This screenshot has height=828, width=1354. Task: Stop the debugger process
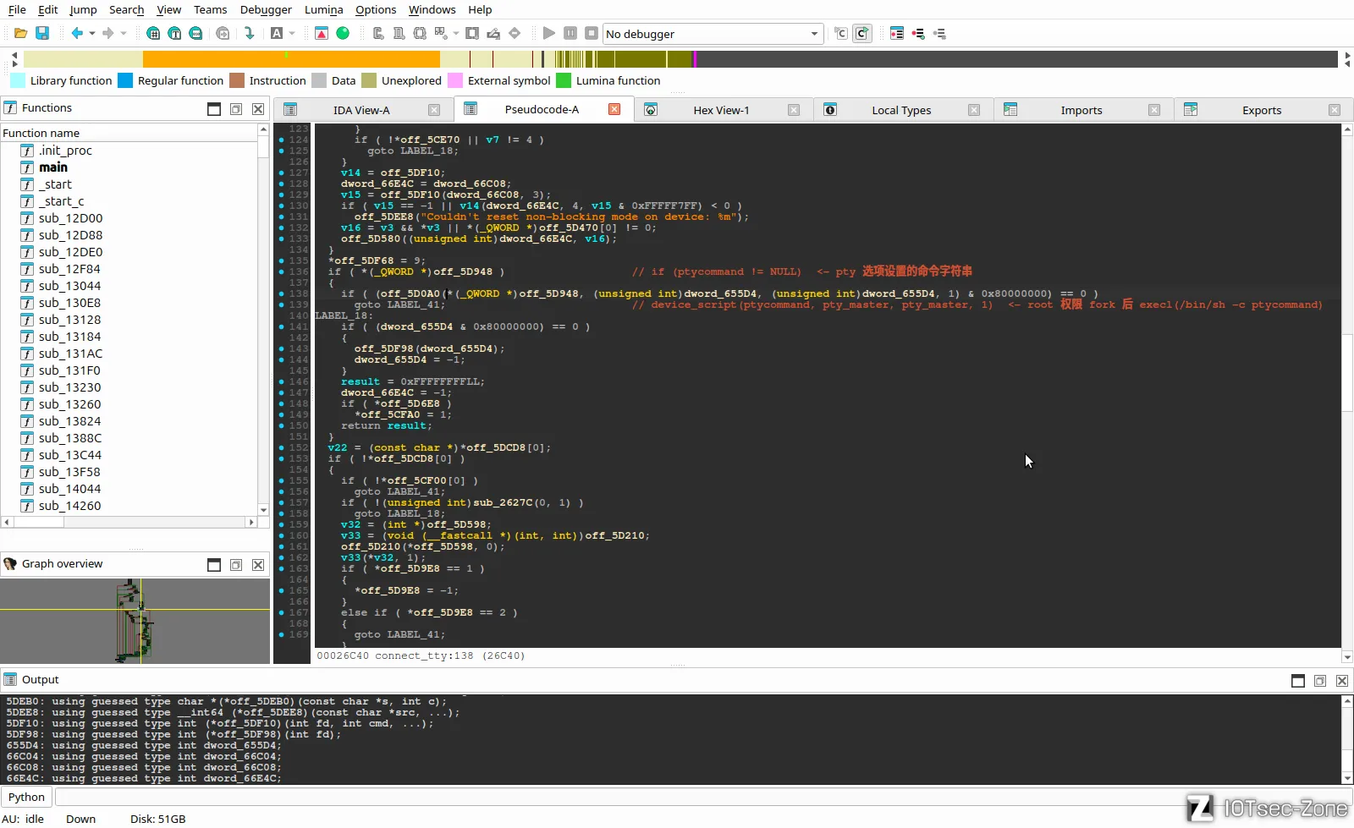pyautogui.click(x=592, y=34)
